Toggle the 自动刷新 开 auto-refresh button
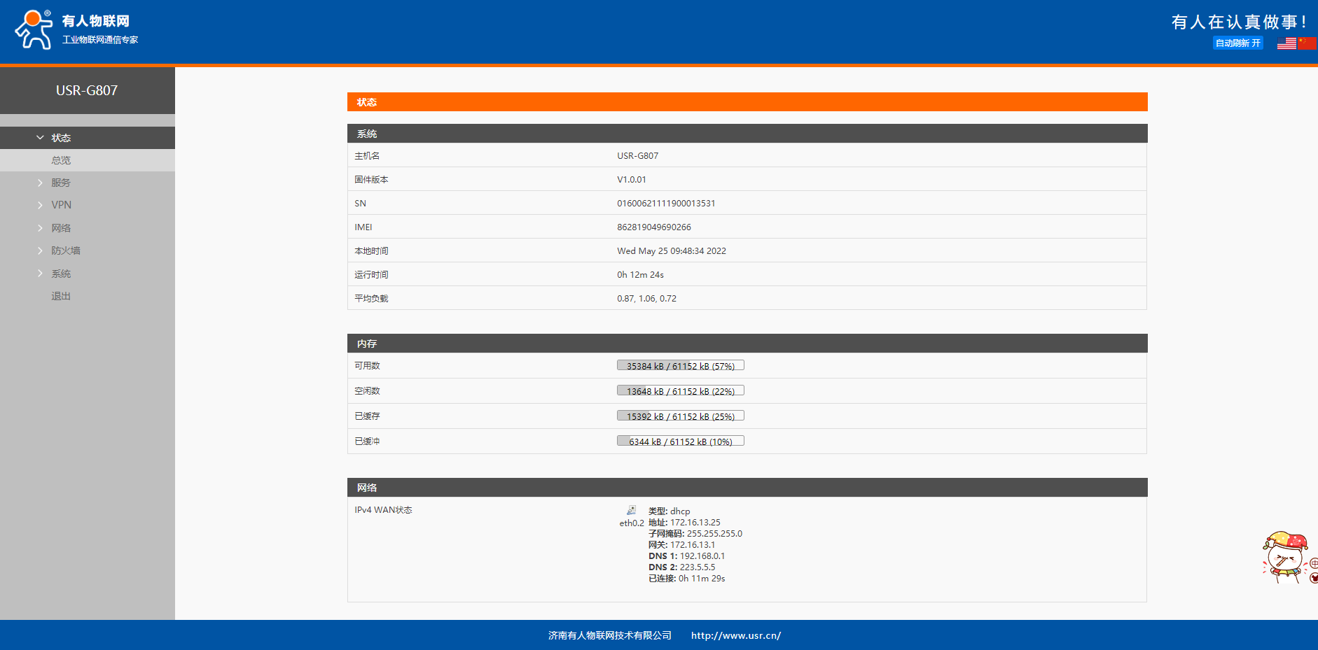Screen dimensions: 1318x650 (x=1237, y=43)
